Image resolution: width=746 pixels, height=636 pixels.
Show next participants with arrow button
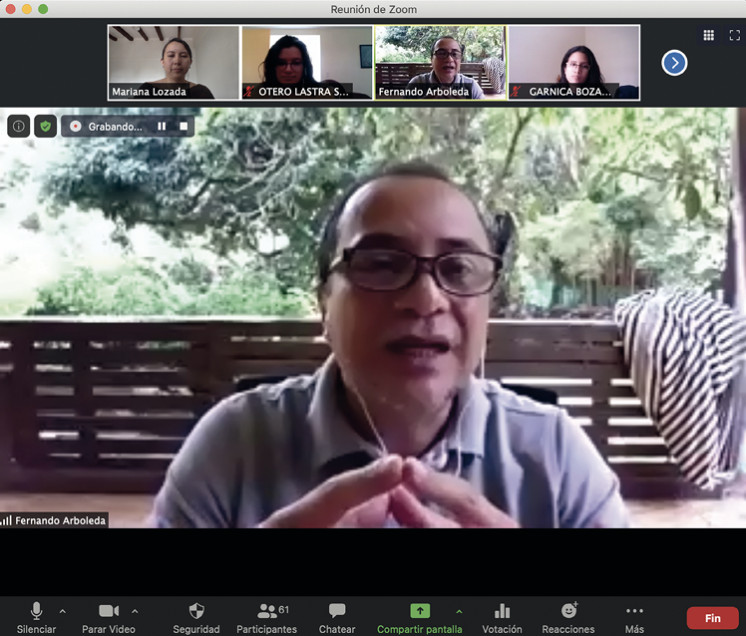pyautogui.click(x=674, y=63)
